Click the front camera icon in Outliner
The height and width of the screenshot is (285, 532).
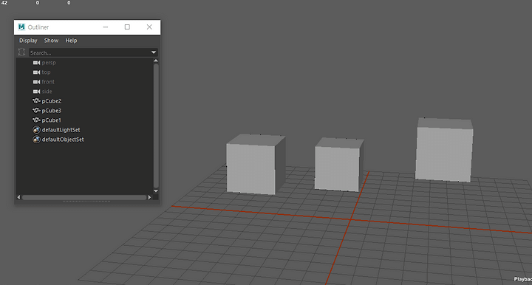pyautogui.click(x=36, y=82)
